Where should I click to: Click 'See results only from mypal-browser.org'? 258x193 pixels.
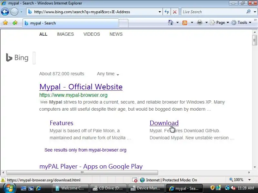point(85,150)
